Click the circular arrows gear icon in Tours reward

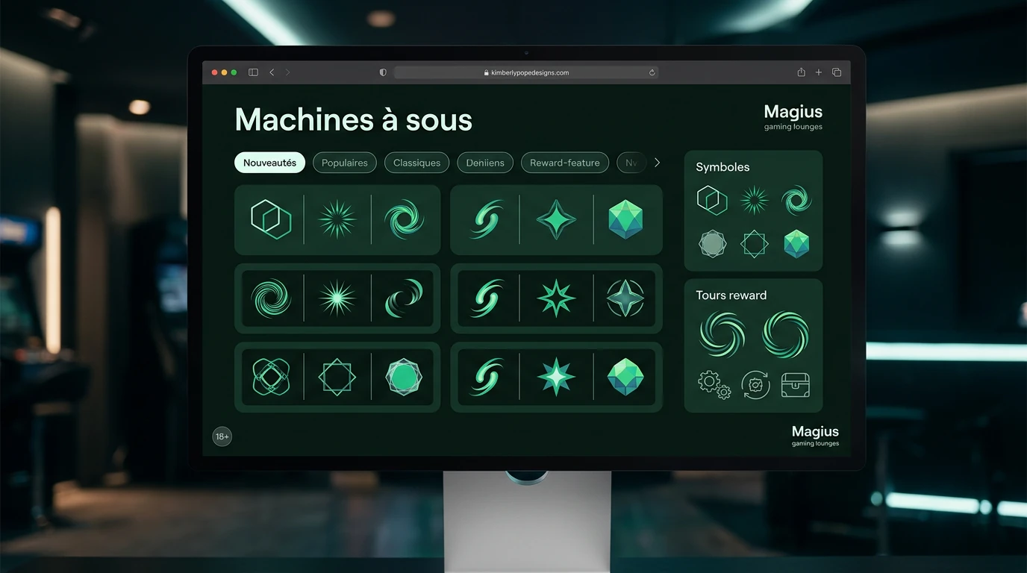(x=755, y=385)
